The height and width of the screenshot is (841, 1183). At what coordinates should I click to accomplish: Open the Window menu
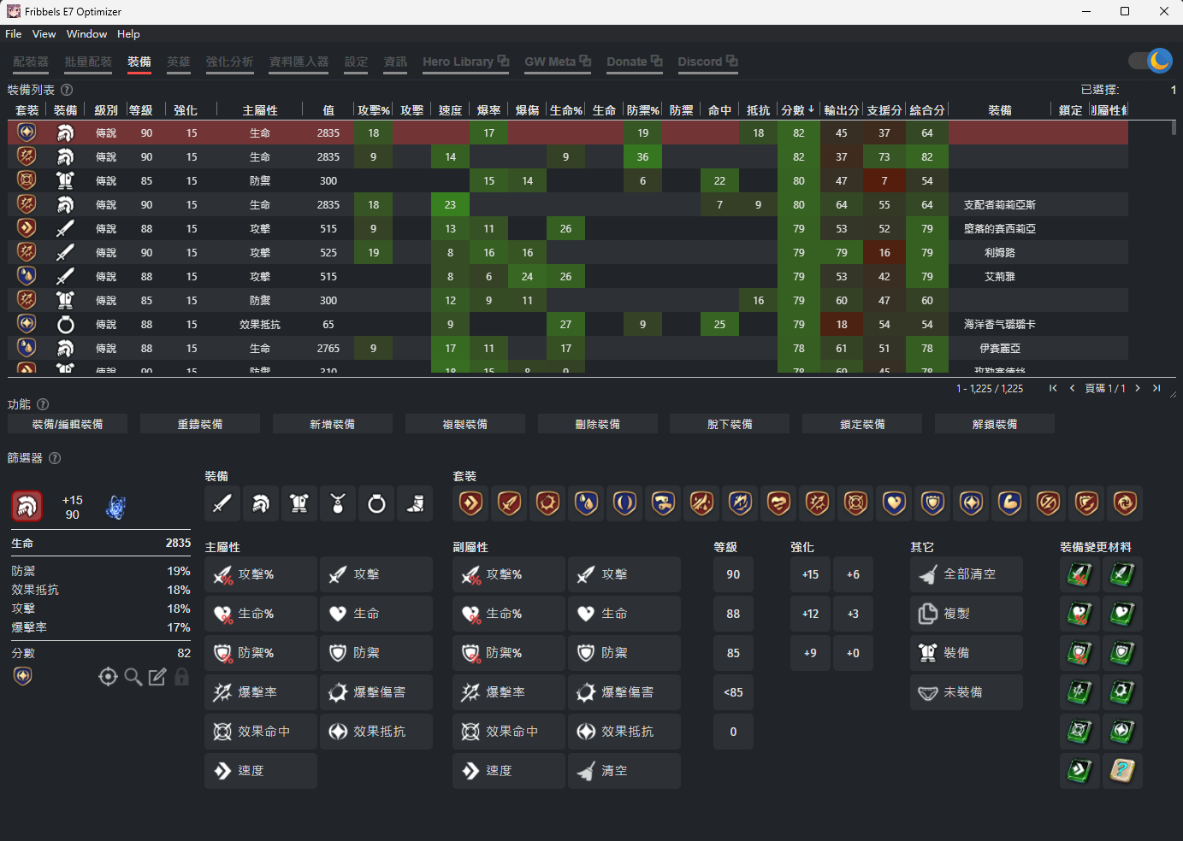pos(86,34)
